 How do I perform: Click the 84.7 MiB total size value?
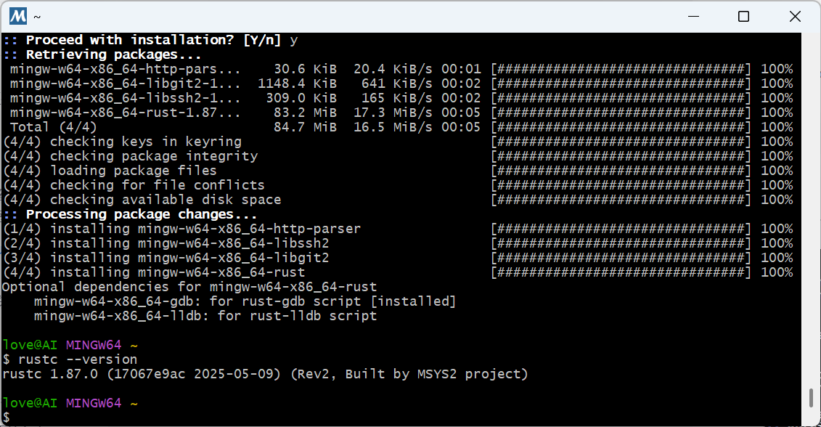coord(306,127)
